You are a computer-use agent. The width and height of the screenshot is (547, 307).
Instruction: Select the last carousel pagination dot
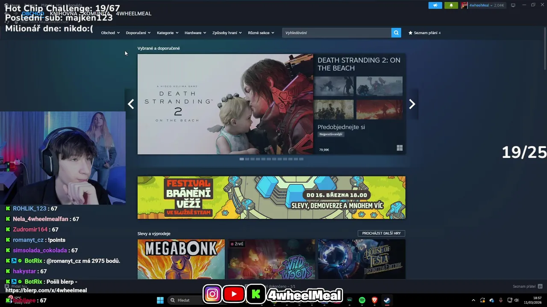[x=301, y=159]
